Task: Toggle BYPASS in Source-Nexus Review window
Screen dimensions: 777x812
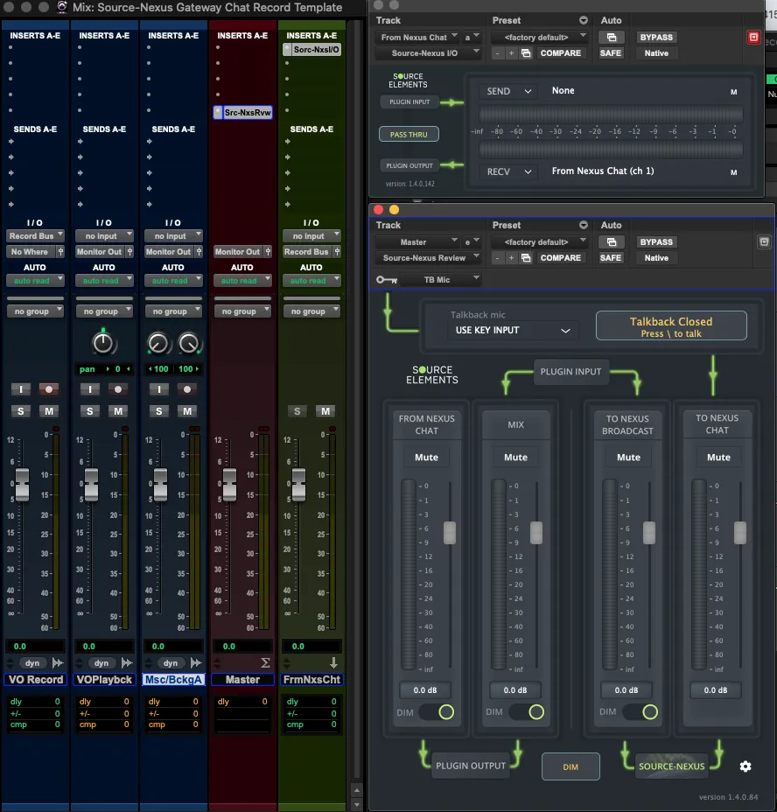Action: pos(656,241)
